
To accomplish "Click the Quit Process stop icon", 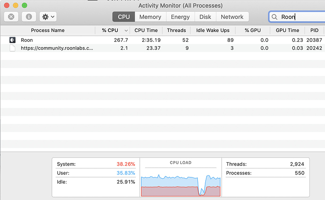I will (x=11, y=17).
